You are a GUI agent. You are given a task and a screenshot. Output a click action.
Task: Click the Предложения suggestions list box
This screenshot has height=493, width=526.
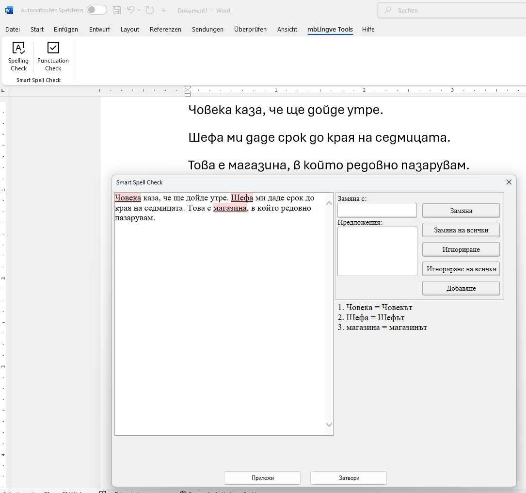point(377,251)
